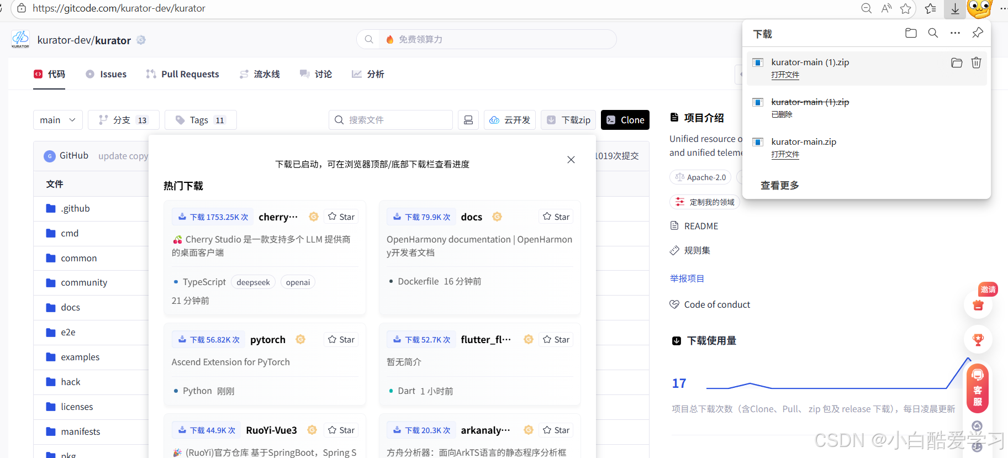
Task: Open the pytorch project title
Action: [268, 339]
